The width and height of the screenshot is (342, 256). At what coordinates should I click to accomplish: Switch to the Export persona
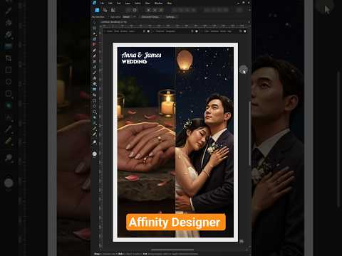click(113, 10)
